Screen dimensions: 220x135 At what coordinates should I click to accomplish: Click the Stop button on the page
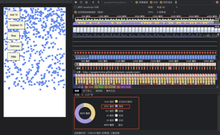(x=13, y=36)
